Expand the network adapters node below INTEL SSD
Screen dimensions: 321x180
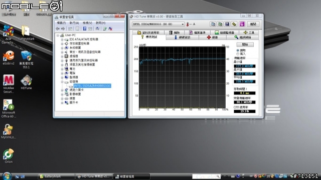click(x=62, y=90)
